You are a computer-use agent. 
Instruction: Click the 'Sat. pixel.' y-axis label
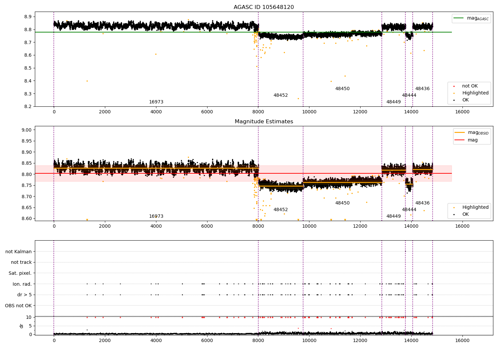20,273
